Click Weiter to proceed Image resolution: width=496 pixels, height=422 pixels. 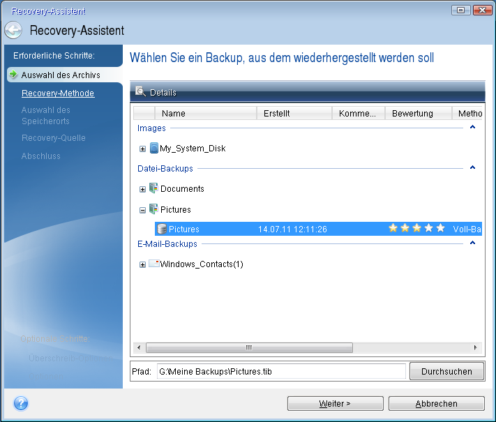(x=335, y=403)
